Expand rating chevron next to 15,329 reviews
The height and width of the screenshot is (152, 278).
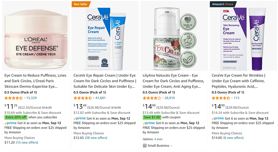click(x=25, y=98)
